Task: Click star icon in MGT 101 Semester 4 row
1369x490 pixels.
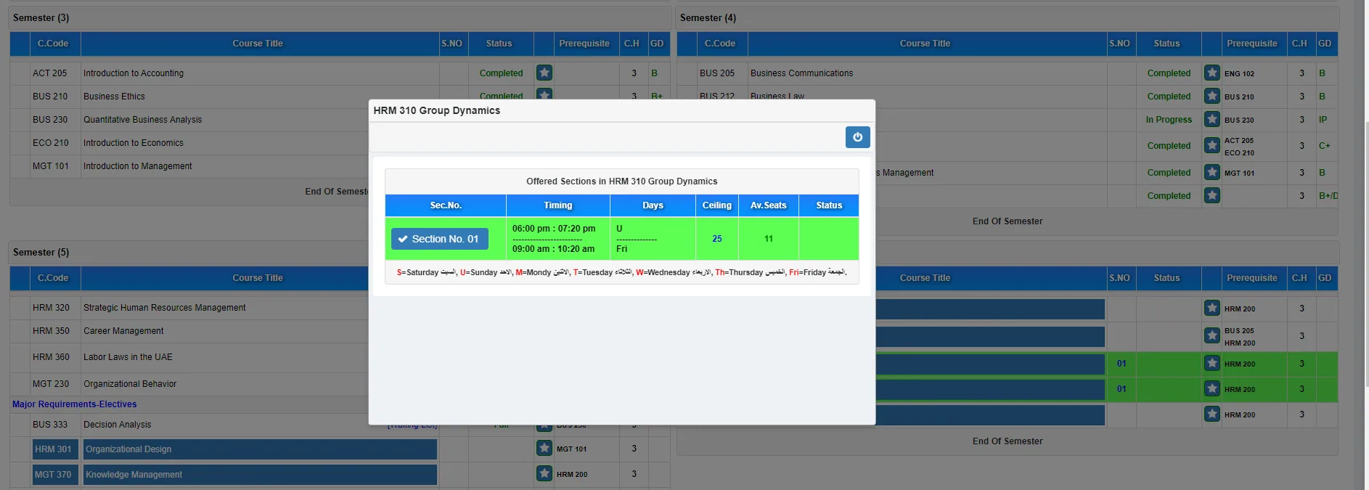Action: point(1211,172)
